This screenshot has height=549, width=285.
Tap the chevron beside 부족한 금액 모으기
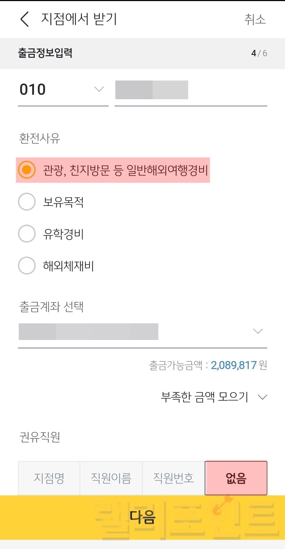263,397
